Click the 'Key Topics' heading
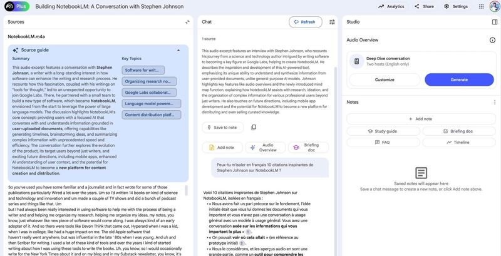 tap(132, 59)
